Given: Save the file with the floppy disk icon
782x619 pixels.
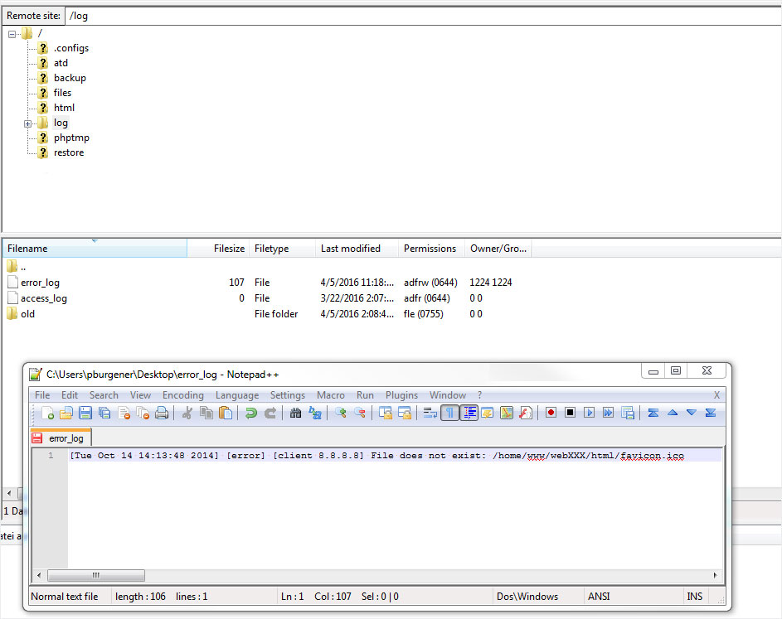Looking at the screenshot, I should (85, 413).
